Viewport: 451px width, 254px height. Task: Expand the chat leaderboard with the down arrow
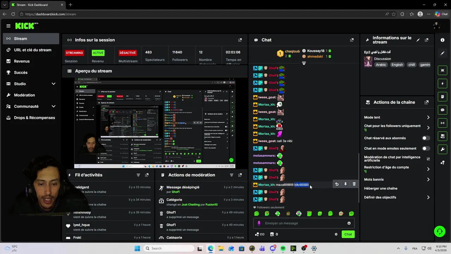[x=304, y=64]
